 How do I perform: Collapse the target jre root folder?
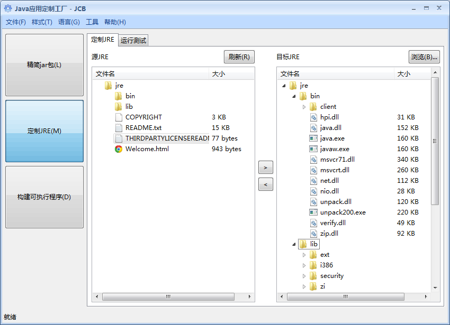(284, 86)
